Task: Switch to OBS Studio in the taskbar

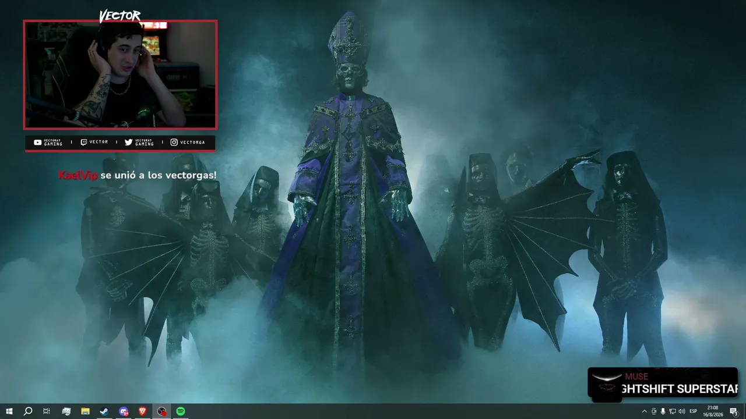Action: (162, 411)
